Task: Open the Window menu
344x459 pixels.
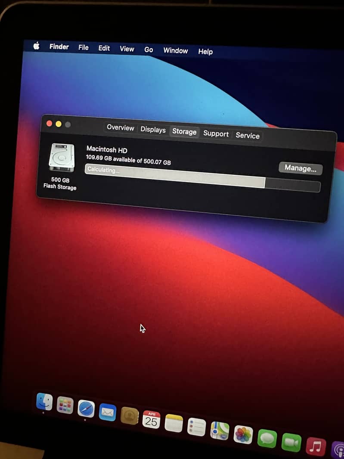Action: [175, 51]
